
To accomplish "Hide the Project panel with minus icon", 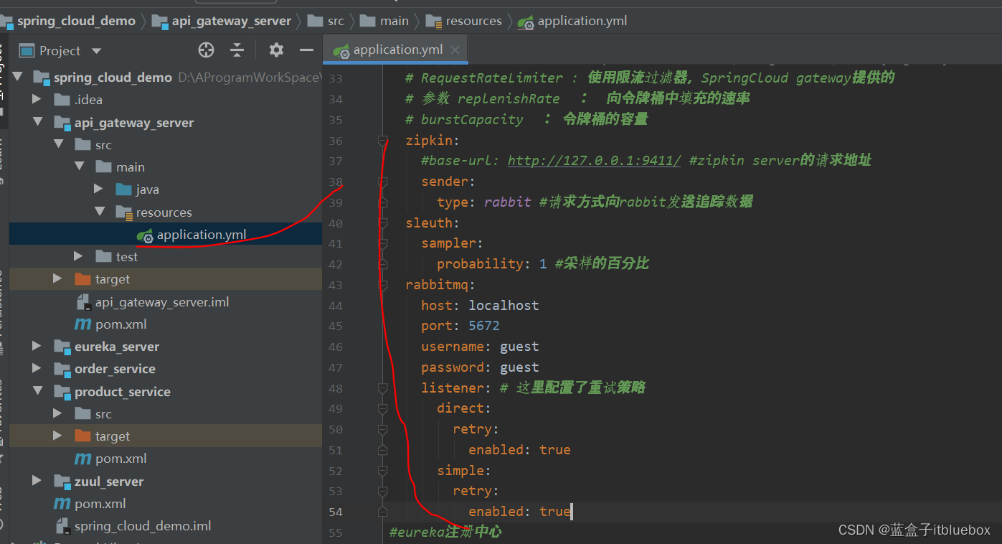I will pos(307,50).
